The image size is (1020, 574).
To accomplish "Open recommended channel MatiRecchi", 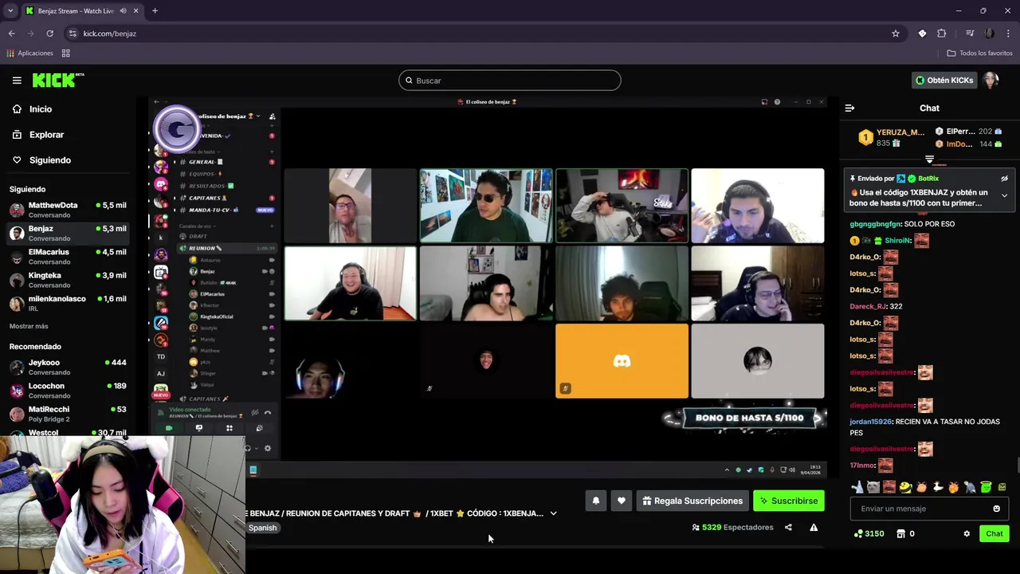I will (x=68, y=414).
